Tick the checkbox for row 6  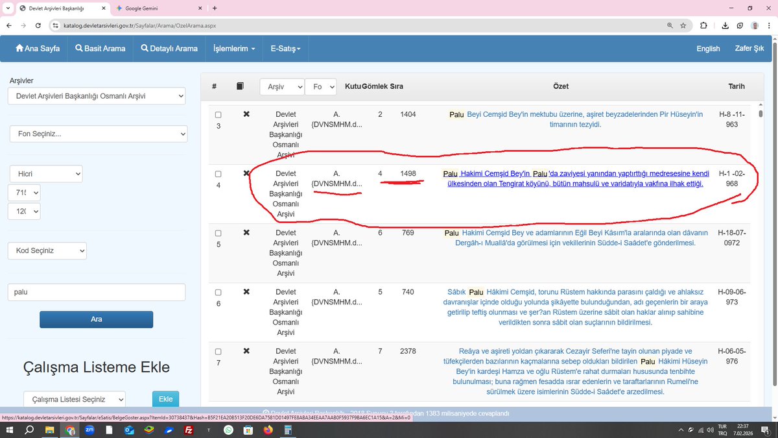click(x=218, y=293)
